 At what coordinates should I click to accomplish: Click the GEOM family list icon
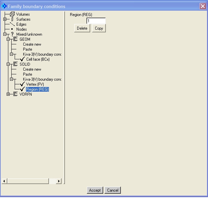click(x=16, y=39)
